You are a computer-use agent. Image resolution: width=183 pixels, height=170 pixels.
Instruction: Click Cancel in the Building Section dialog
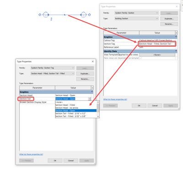(155, 105)
